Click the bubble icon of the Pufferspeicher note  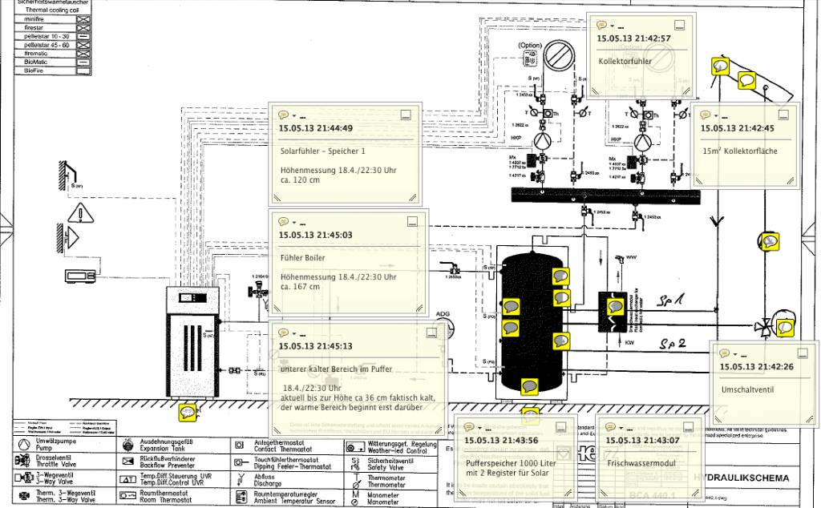tap(469, 427)
